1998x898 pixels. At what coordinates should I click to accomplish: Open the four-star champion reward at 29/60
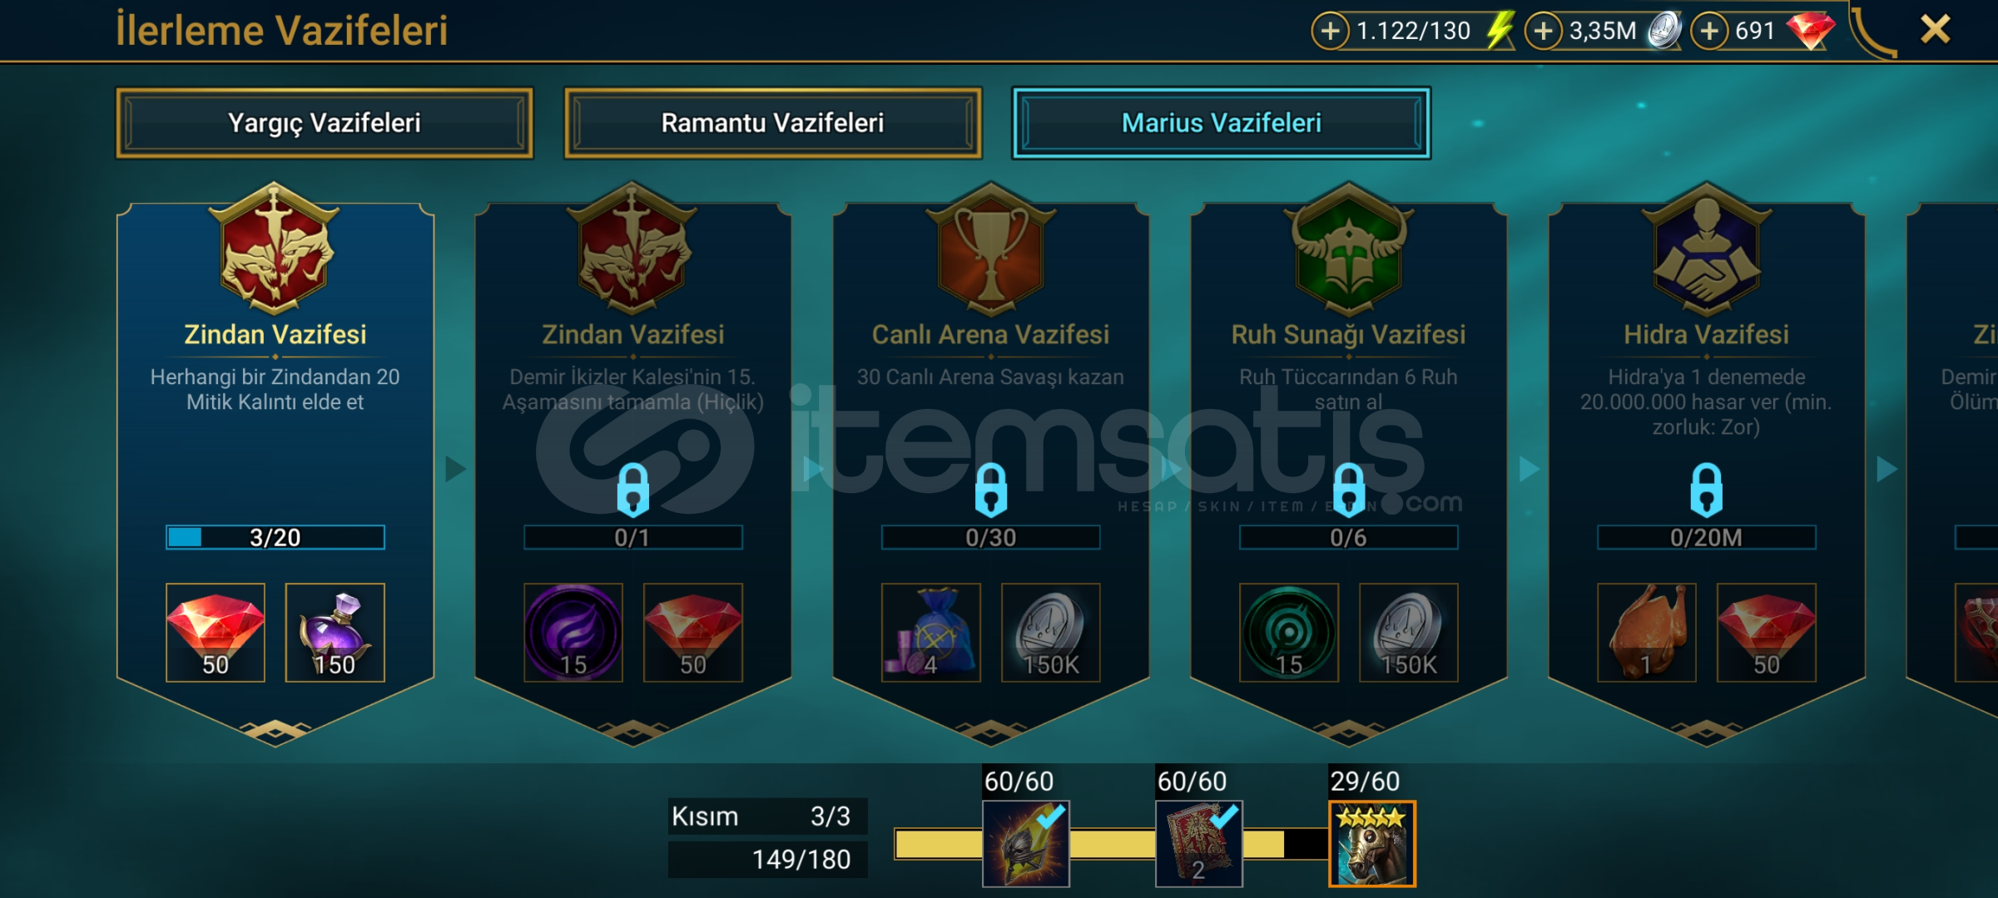point(1371,843)
